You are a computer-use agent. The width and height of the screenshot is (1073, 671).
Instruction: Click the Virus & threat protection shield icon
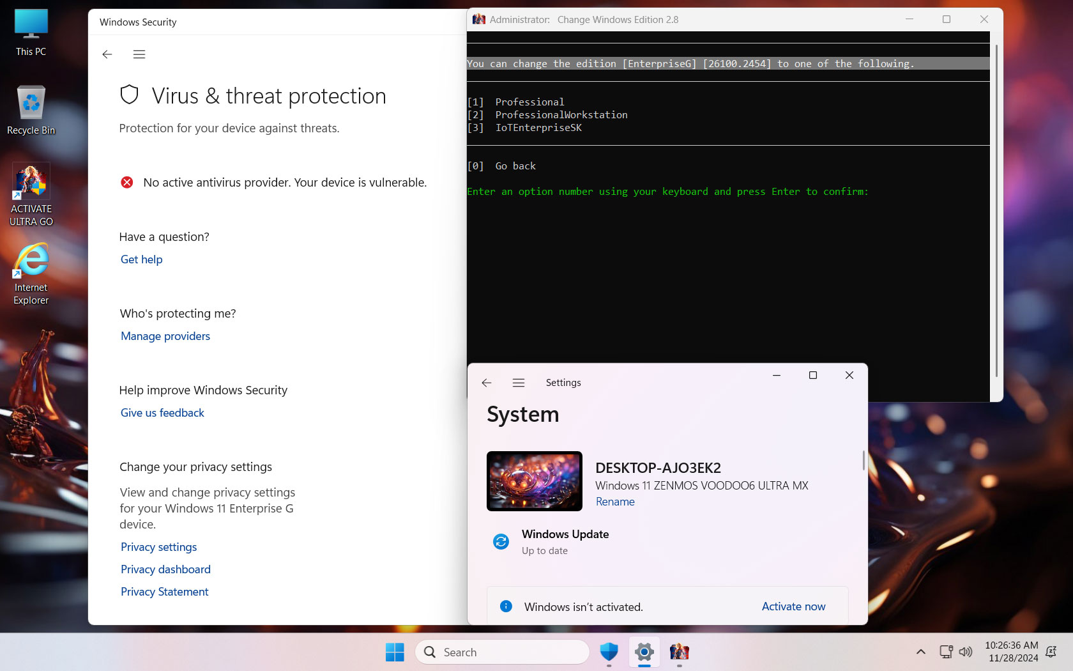(x=130, y=95)
